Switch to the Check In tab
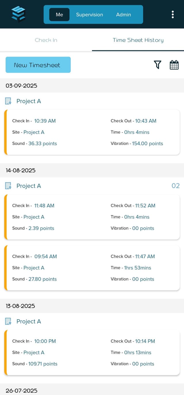Viewport: 184px width, 395px height. pyautogui.click(x=46, y=41)
